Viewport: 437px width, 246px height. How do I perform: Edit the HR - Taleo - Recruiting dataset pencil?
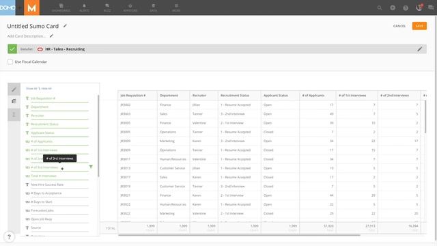(420, 49)
